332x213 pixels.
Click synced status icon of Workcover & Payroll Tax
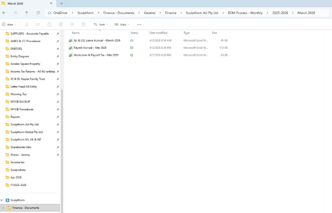tap(132, 55)
